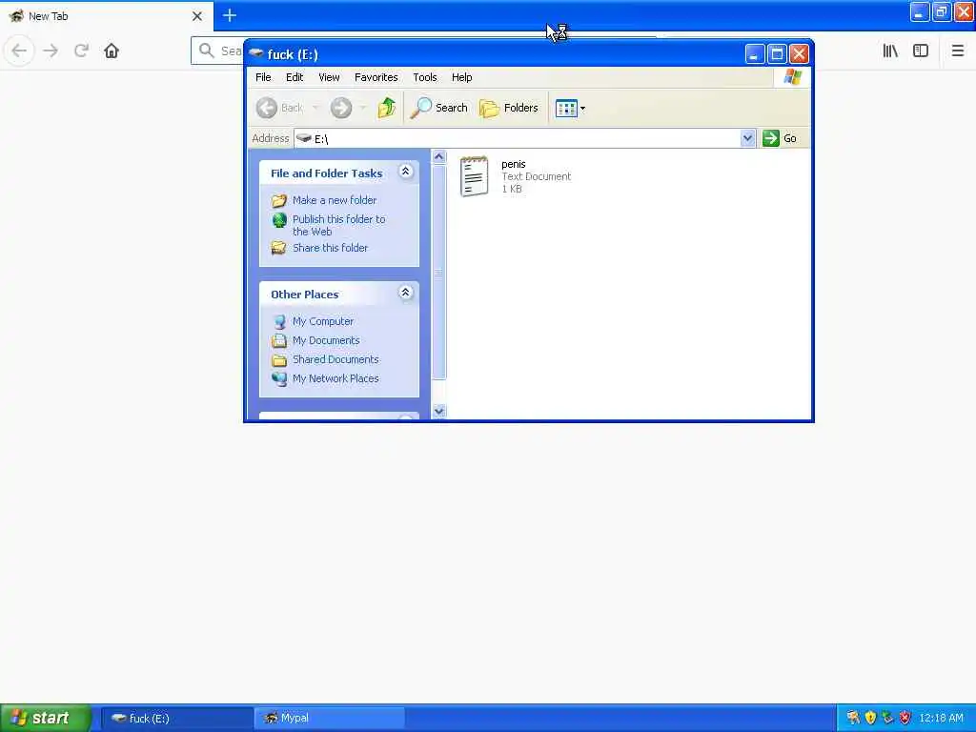The height and width of the screenshot is (732, 976).
Task: Switch to Mypal taskbar button
Action: click(x=329, y=719)
